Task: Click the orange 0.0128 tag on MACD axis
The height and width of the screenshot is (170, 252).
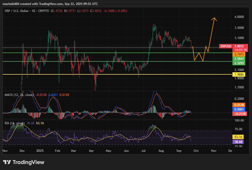Action: 239,105
